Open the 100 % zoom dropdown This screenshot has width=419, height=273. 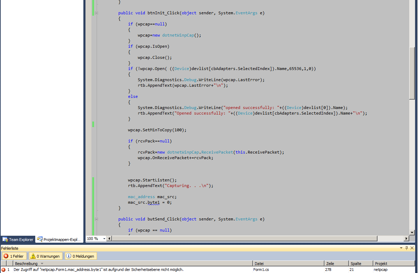coord(104,239)
